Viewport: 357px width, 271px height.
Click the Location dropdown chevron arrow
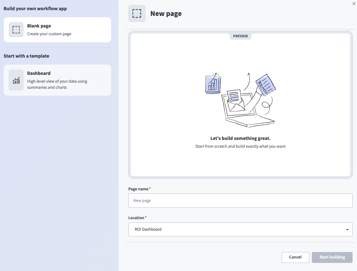coord(347,229)
